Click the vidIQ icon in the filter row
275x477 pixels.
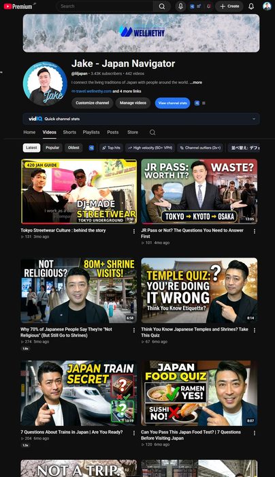point(91,148)
